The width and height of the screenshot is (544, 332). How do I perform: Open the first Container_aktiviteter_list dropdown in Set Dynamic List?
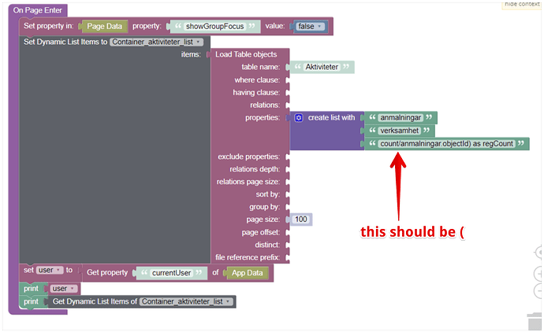pos(156,42)
